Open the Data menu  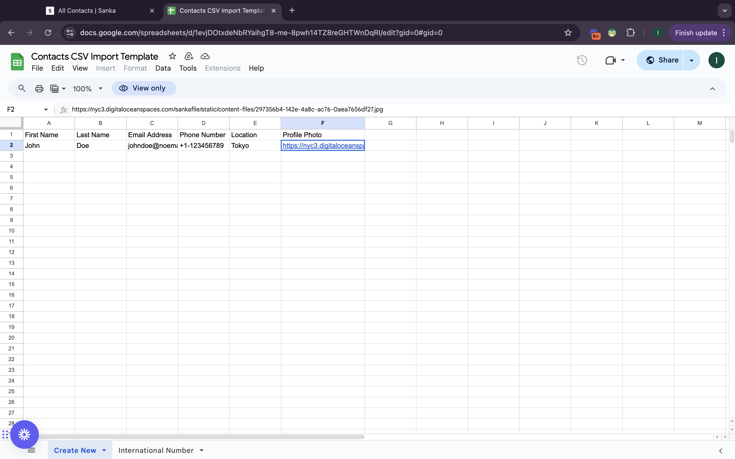163,68
